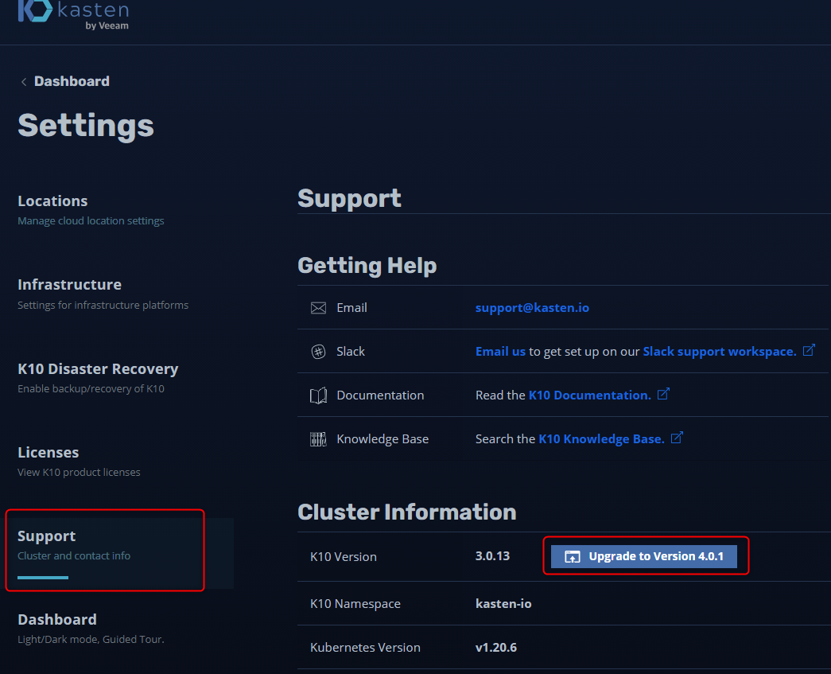Select K10 Disaster Recovery menu item
831x674 pixels.
98,369
